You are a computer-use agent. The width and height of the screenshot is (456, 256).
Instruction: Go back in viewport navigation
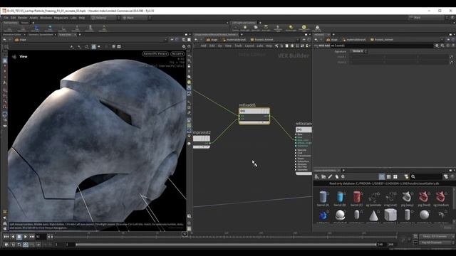click(x=4, y=40)
